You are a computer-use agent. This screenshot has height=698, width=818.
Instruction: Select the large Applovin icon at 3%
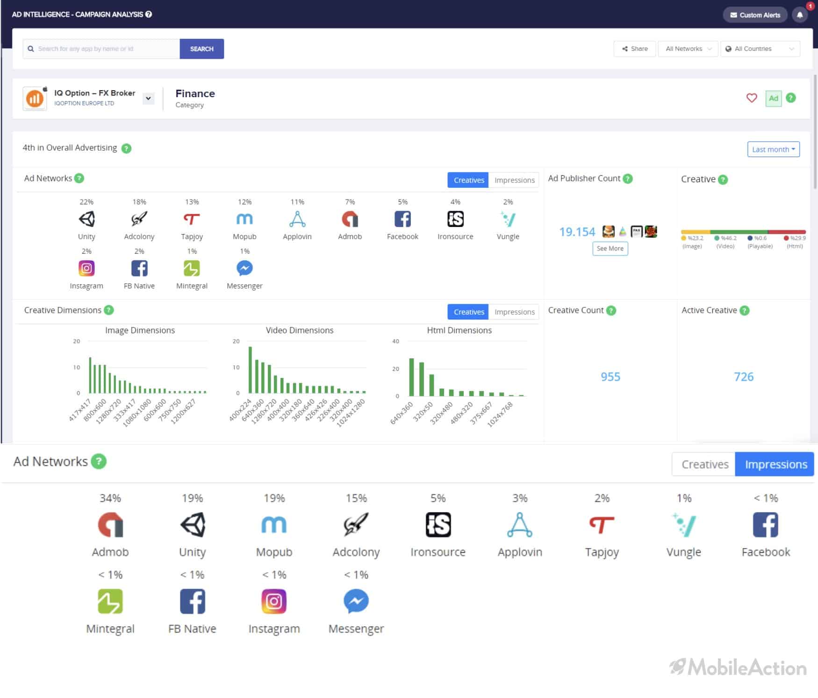520,525
